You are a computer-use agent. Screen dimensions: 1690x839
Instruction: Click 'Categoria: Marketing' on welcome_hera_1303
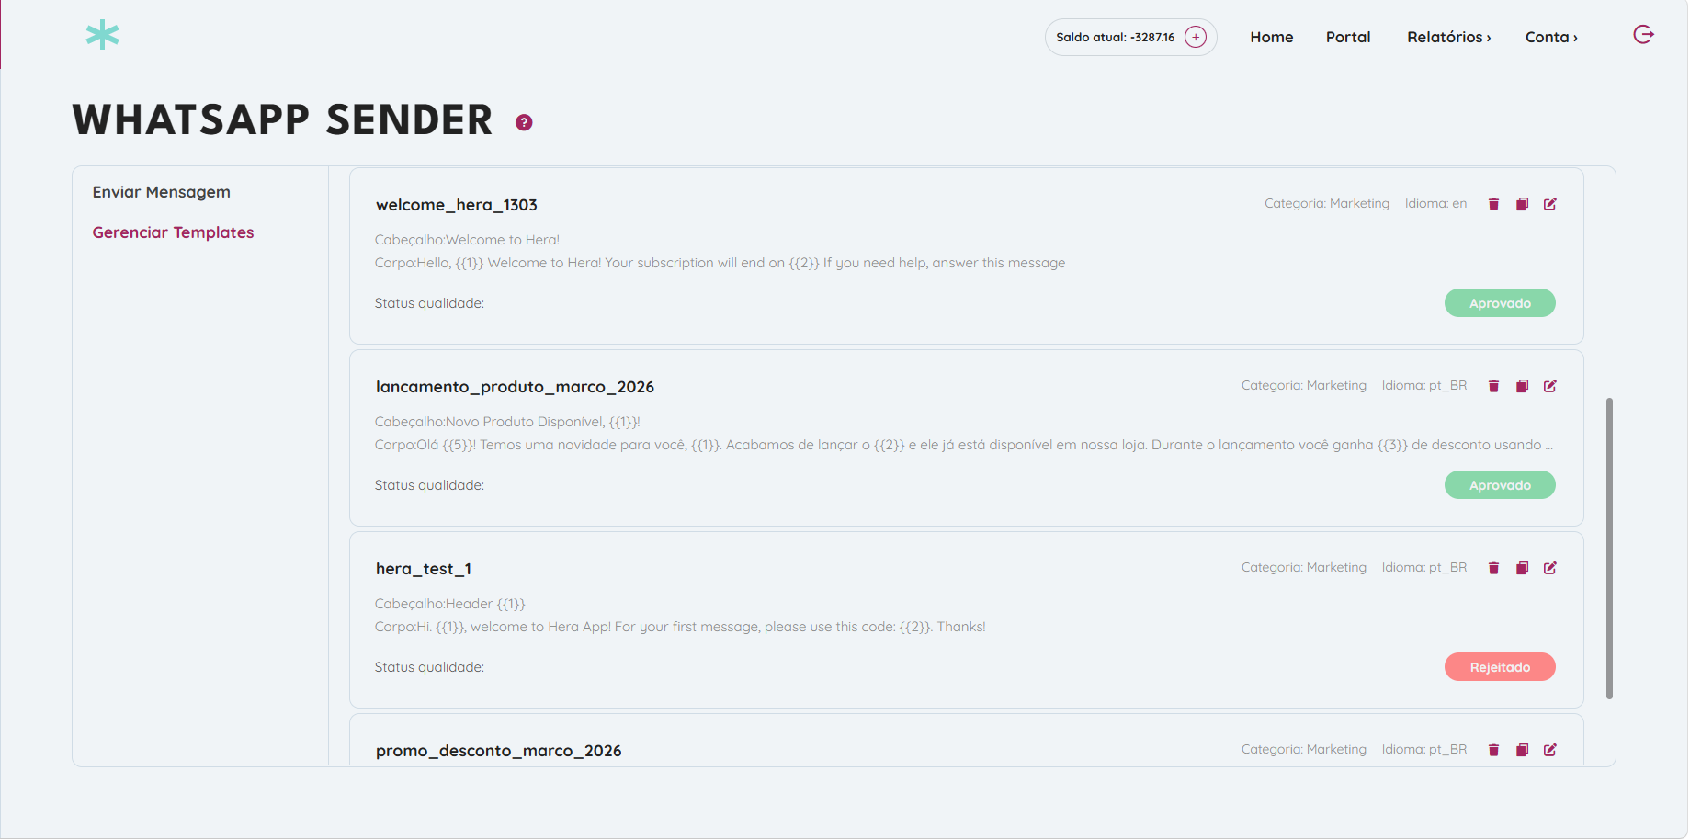(x=1327, y=203)
